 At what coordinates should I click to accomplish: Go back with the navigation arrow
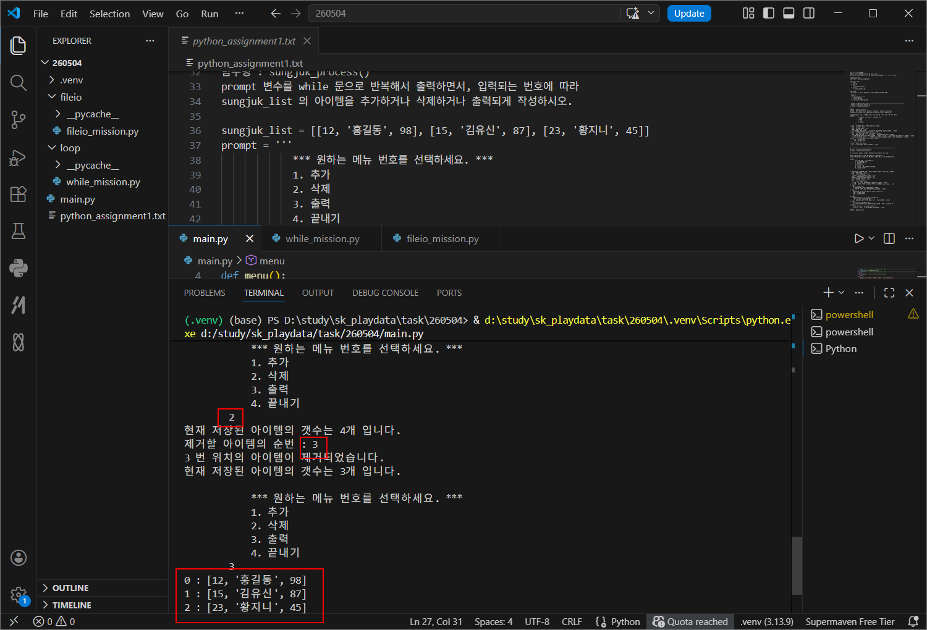(276, 14)
